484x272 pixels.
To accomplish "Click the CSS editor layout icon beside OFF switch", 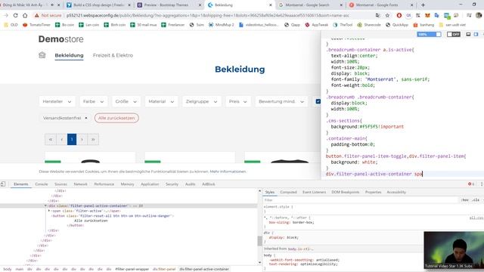I will coord(468,34).
